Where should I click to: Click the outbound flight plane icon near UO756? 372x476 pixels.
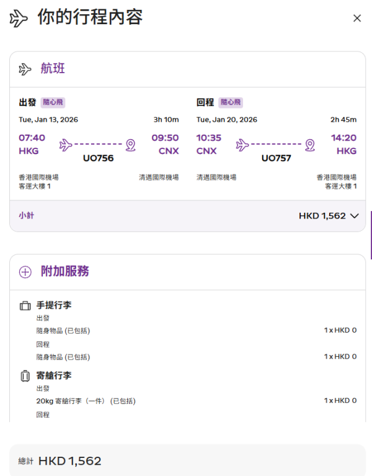point(66,145)
